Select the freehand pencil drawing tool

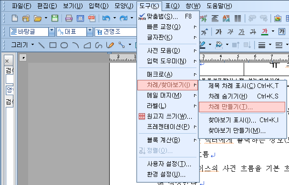[110, 45]
